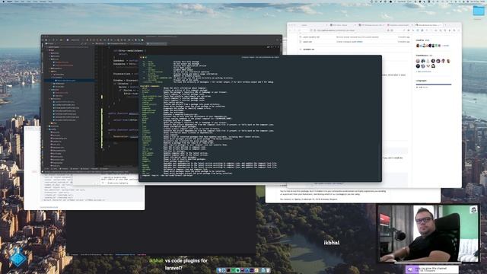
Task: Click the purple Twitch follower notification banner
Action: 432,269
